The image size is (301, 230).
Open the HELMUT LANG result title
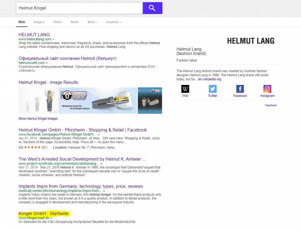pyautogui.click(x=34, y=35)
